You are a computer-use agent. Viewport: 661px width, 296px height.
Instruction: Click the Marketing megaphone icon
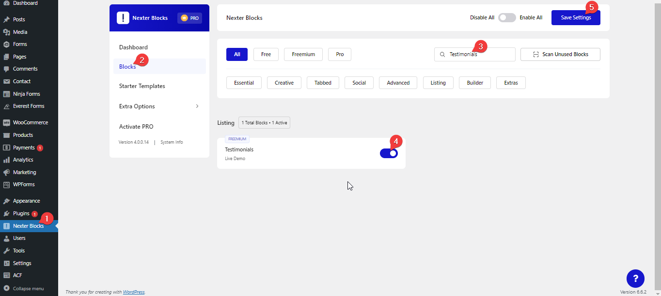pyautogui.click(x=6, y=173)
